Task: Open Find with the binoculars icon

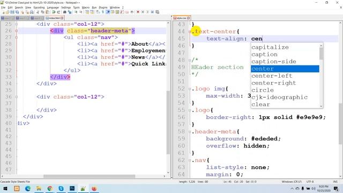Action: click(x=65, y=12)
